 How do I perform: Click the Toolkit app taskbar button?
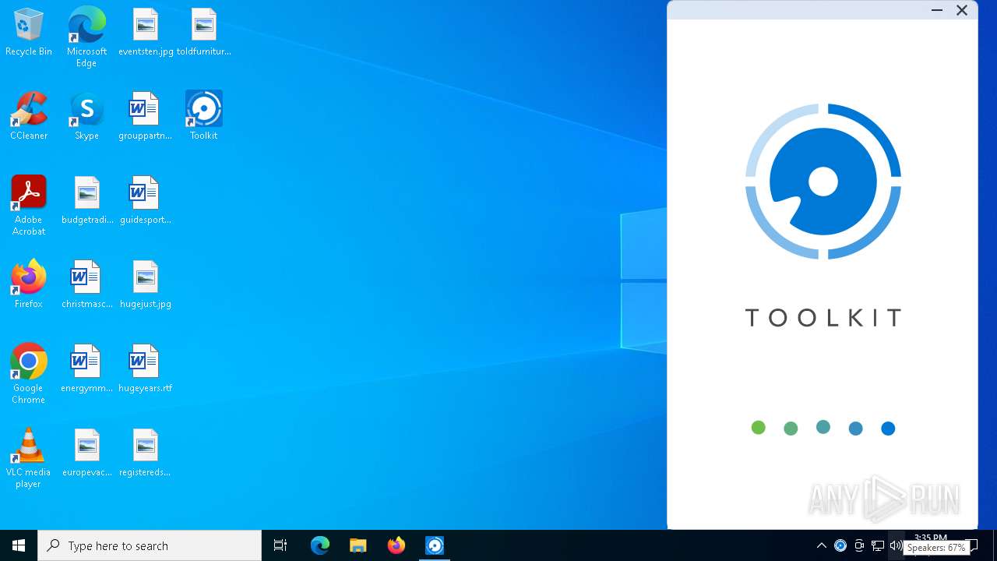coord(435,545)
